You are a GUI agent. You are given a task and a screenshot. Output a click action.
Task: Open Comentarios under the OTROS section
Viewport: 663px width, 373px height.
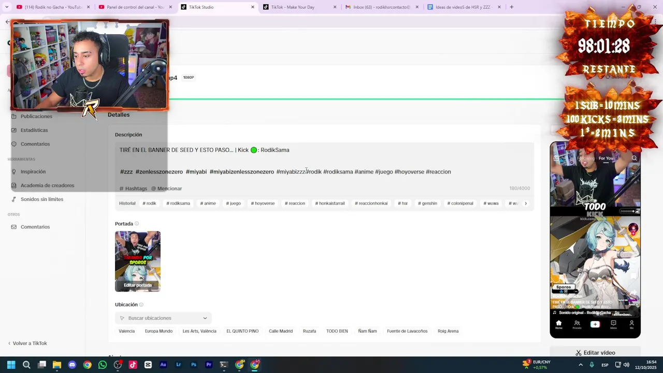35,227
